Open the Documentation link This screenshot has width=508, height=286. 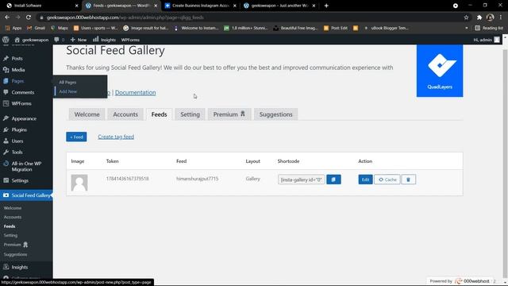pyautogui.click(x=135, y=92)
